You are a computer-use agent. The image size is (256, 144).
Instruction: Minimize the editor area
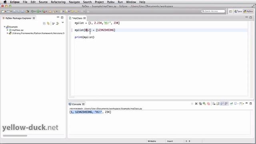coord(246,17)
